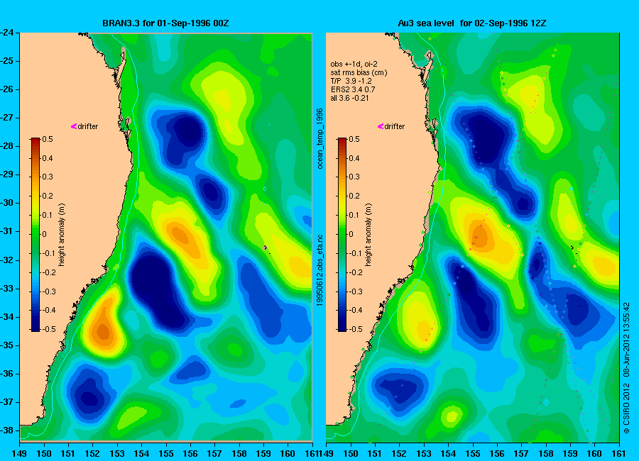Click the 'drifter' label in the left panel

tap(88, 126)
